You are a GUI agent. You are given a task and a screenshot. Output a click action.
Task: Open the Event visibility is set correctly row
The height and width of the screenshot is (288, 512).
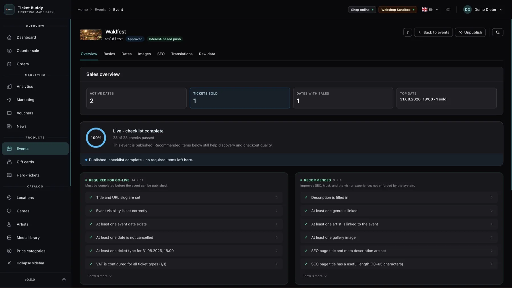pyautogui.click(x=184, y=211)
